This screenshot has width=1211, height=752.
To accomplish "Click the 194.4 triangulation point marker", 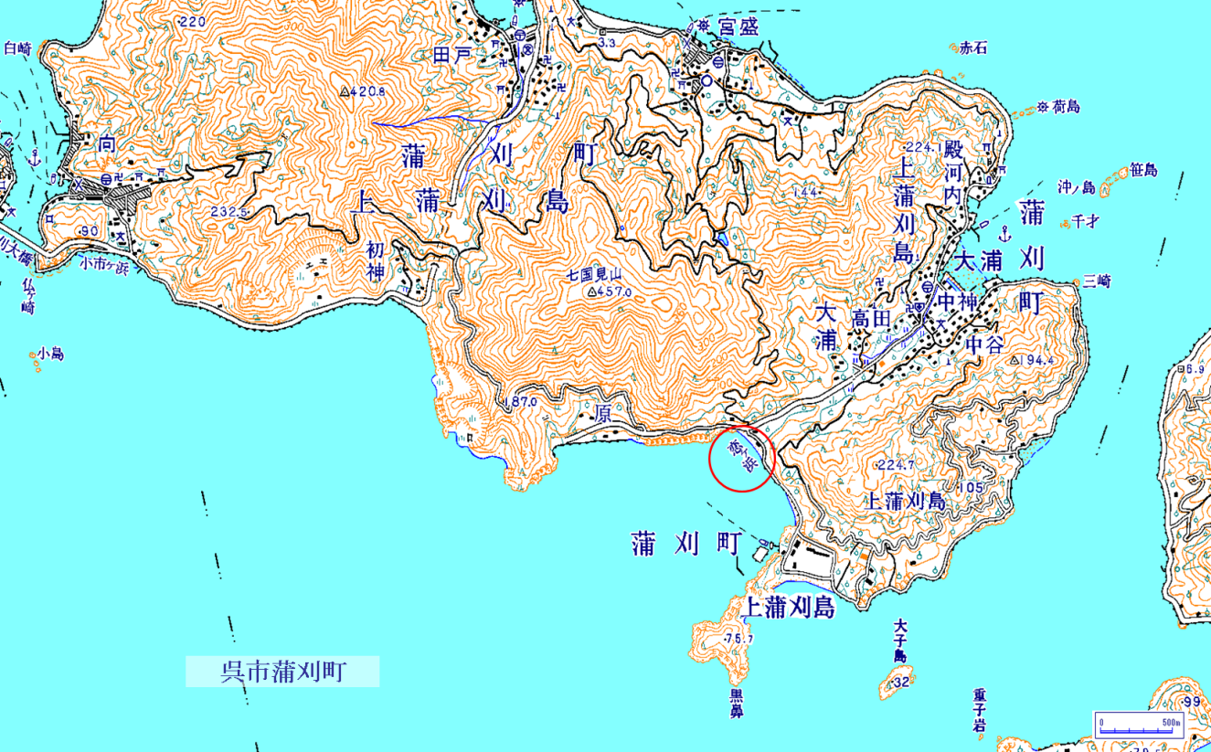I will pos(1016,361).
